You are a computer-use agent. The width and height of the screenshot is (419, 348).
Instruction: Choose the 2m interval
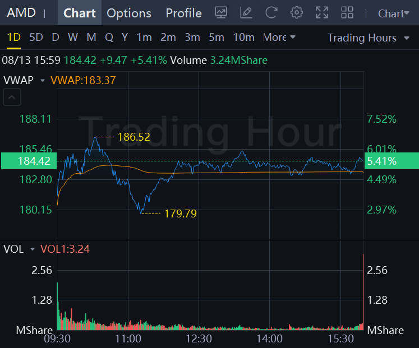point(168,38)
